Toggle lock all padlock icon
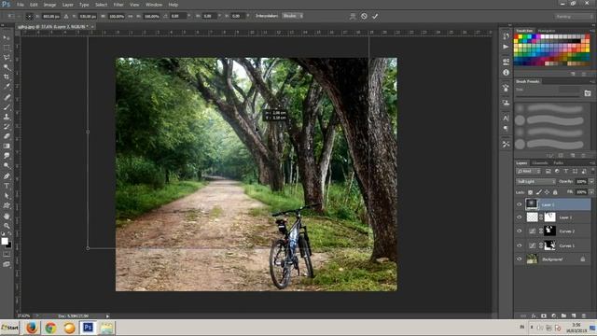This screenshot has height=336, width=597. [555, 192]
